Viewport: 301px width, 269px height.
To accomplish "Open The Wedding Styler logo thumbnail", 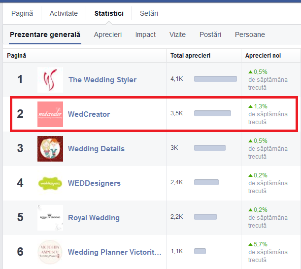I will pos(50,80).
